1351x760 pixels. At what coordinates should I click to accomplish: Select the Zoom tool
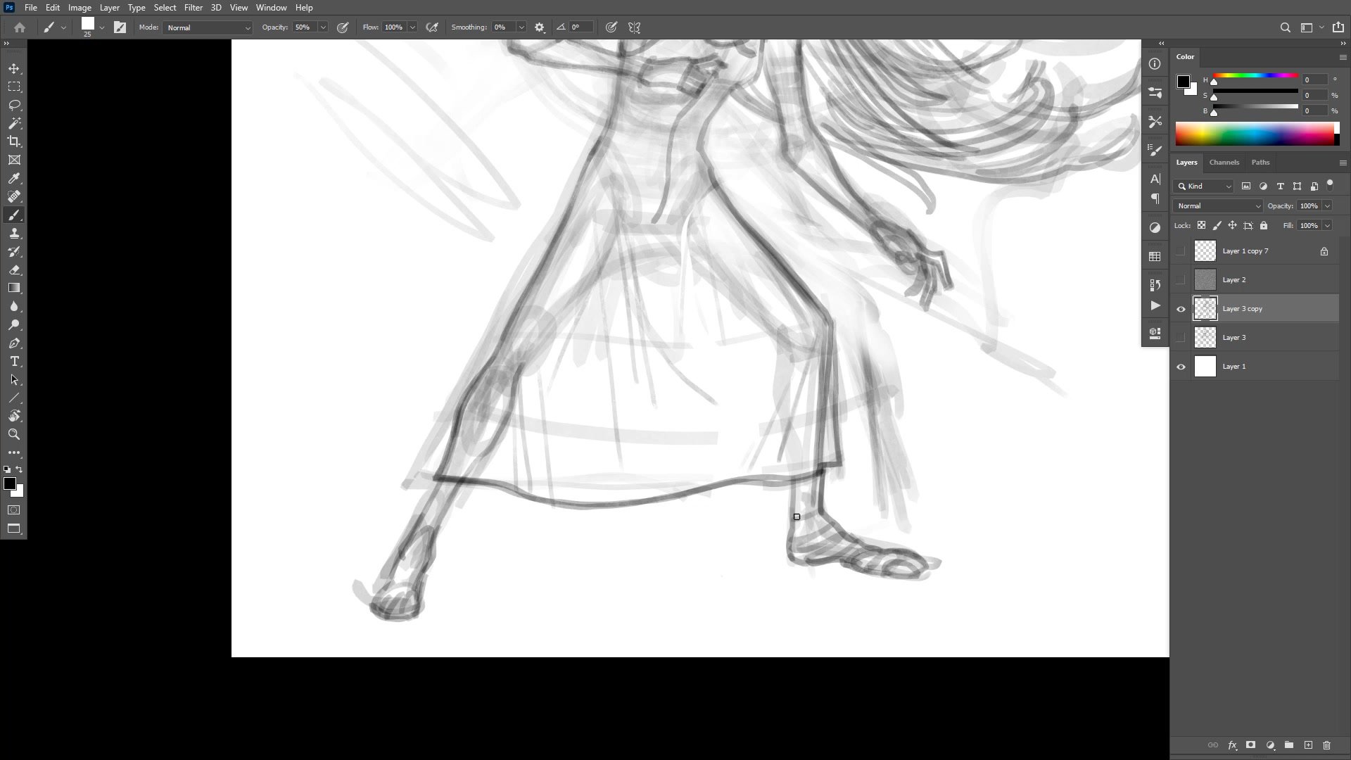tap(14, 434)
